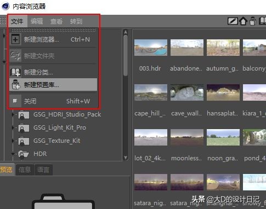266x209 pixels.
Task: Click the 关闭 flag icon in menu
Action: click(x=15, y=101)
